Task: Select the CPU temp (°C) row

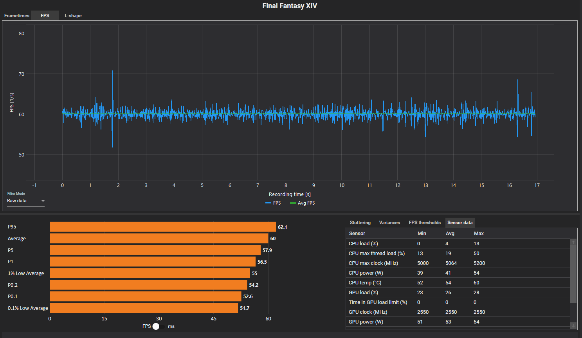Action: 458,283
